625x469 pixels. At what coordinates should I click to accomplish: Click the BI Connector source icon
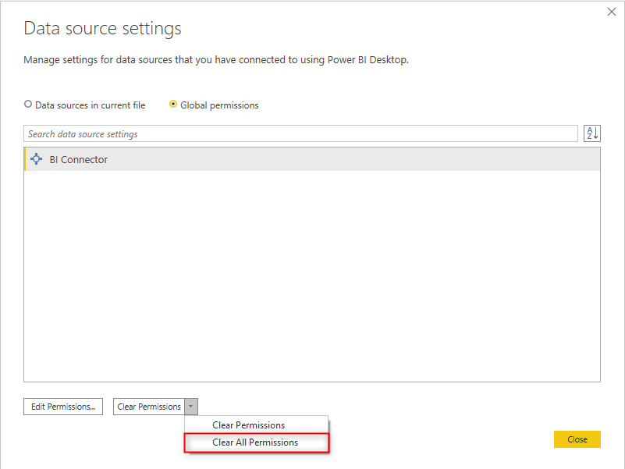pyautogui.click(x=36, y=159)
